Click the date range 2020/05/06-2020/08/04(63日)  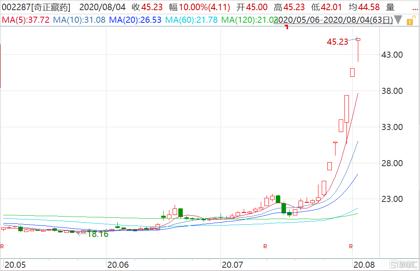333,20
